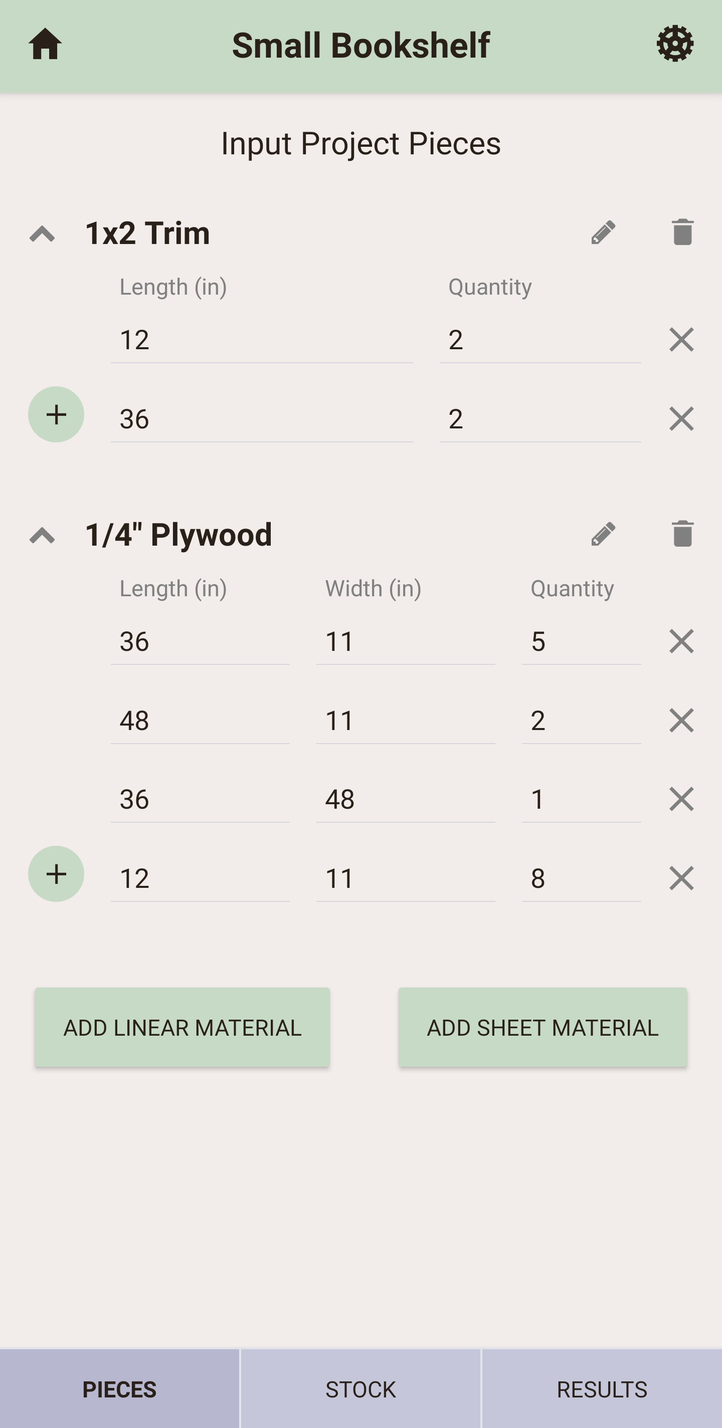Select the Pieces tab
Image resolution: width=722 pixels, height=1428 pixels.
(x=119, y=1389)
